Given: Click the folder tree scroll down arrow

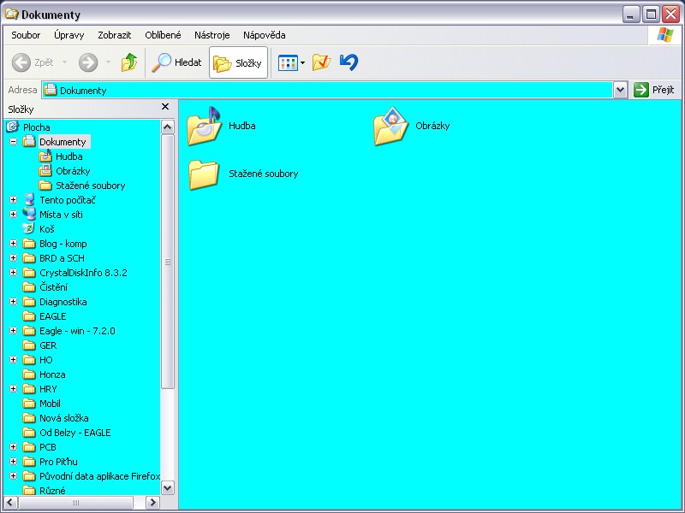Looking at the screenshot, I should point(167,487).
